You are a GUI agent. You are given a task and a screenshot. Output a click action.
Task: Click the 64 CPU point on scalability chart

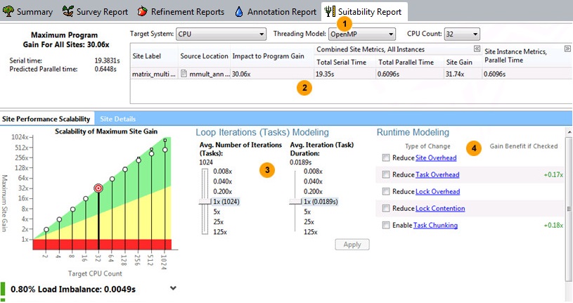tap(111, 179)
